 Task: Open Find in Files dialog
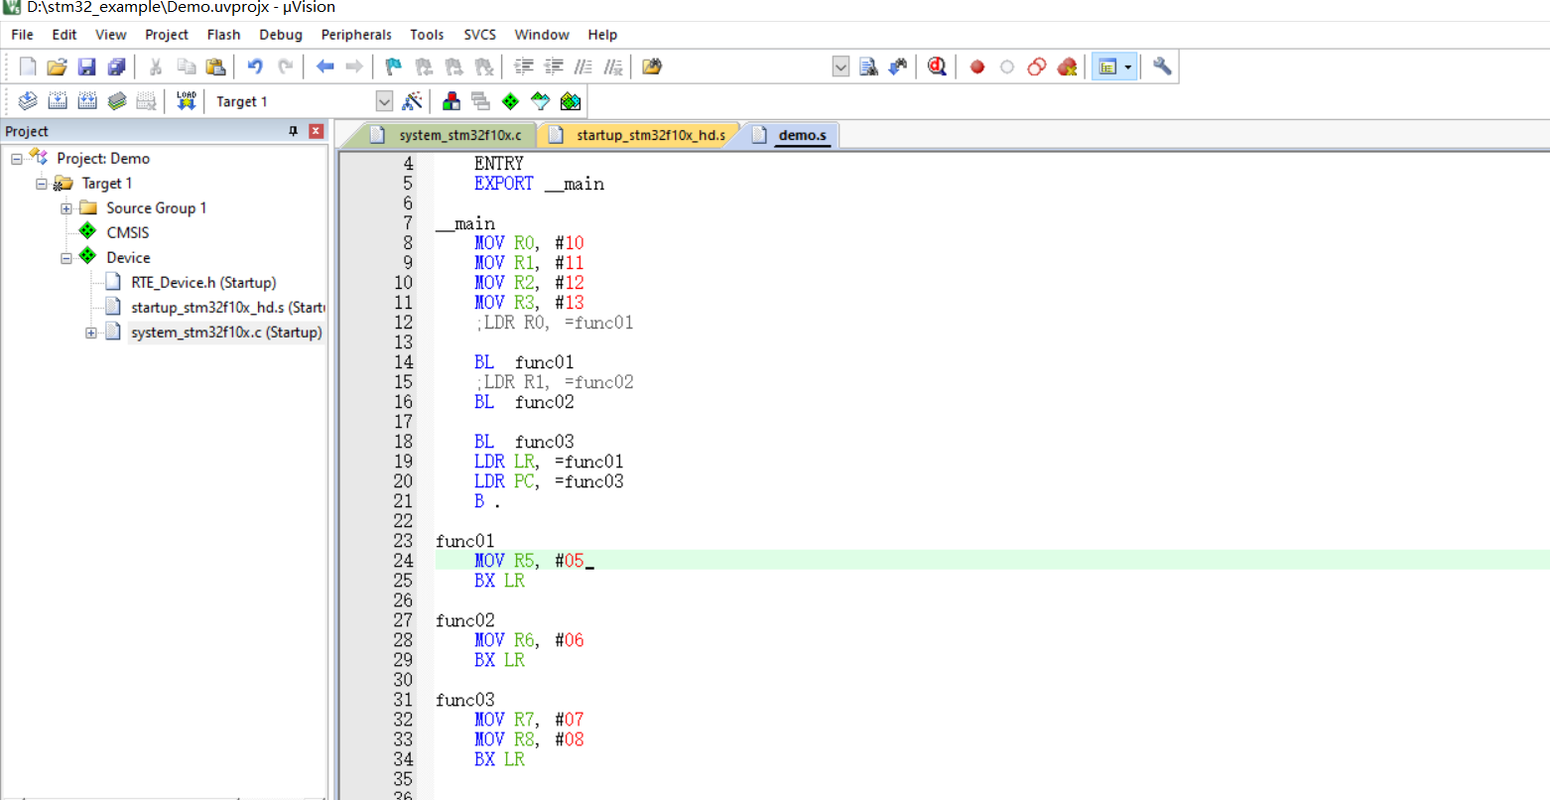click(x=652, y=67)
